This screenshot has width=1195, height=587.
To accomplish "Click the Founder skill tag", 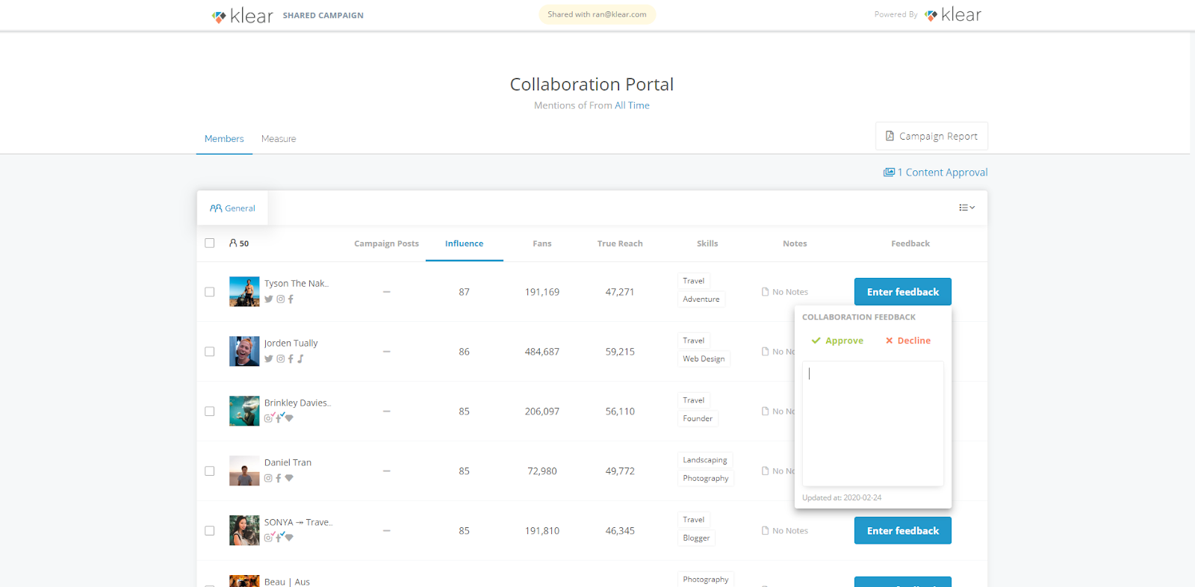I will coord(698,419).
